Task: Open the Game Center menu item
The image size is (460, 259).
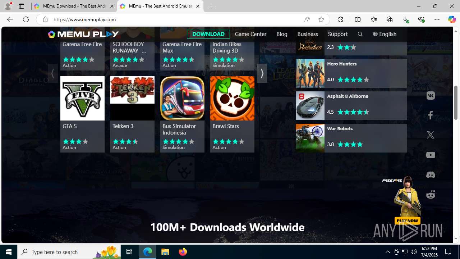Action: click(250, 34)
